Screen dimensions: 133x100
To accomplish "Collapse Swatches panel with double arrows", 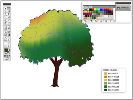I will tap(110, 7).
